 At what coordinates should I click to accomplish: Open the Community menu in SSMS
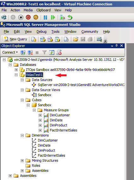pos(90,32)
